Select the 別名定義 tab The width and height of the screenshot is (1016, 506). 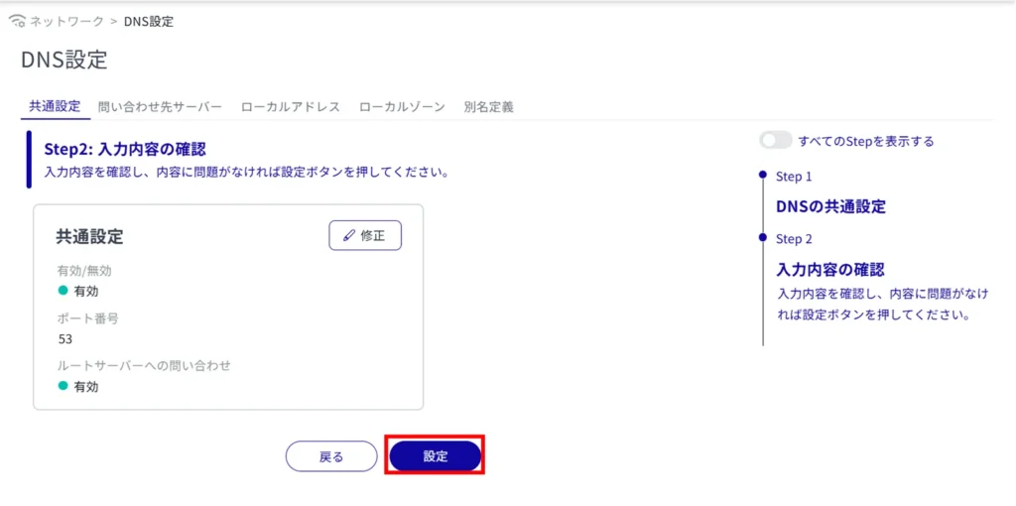click(x=488, y=107)
